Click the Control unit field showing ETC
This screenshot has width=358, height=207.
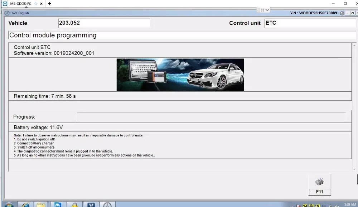(310, 23)
